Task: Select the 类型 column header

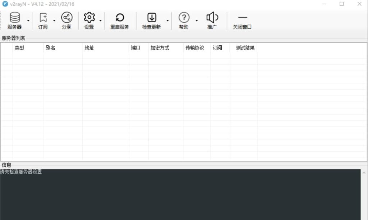Action: tap(20, 47)
